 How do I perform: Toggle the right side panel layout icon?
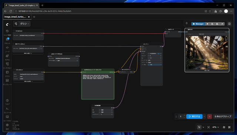click(229, 24)
